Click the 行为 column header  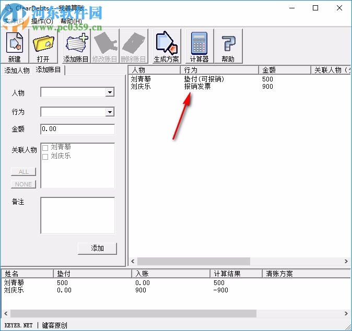click(x=219, y=70)
